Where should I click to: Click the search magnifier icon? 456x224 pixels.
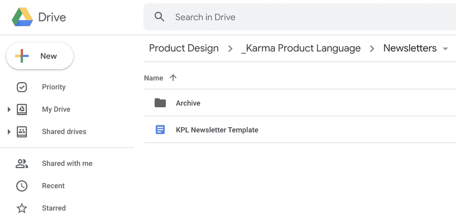click(159, 17)
